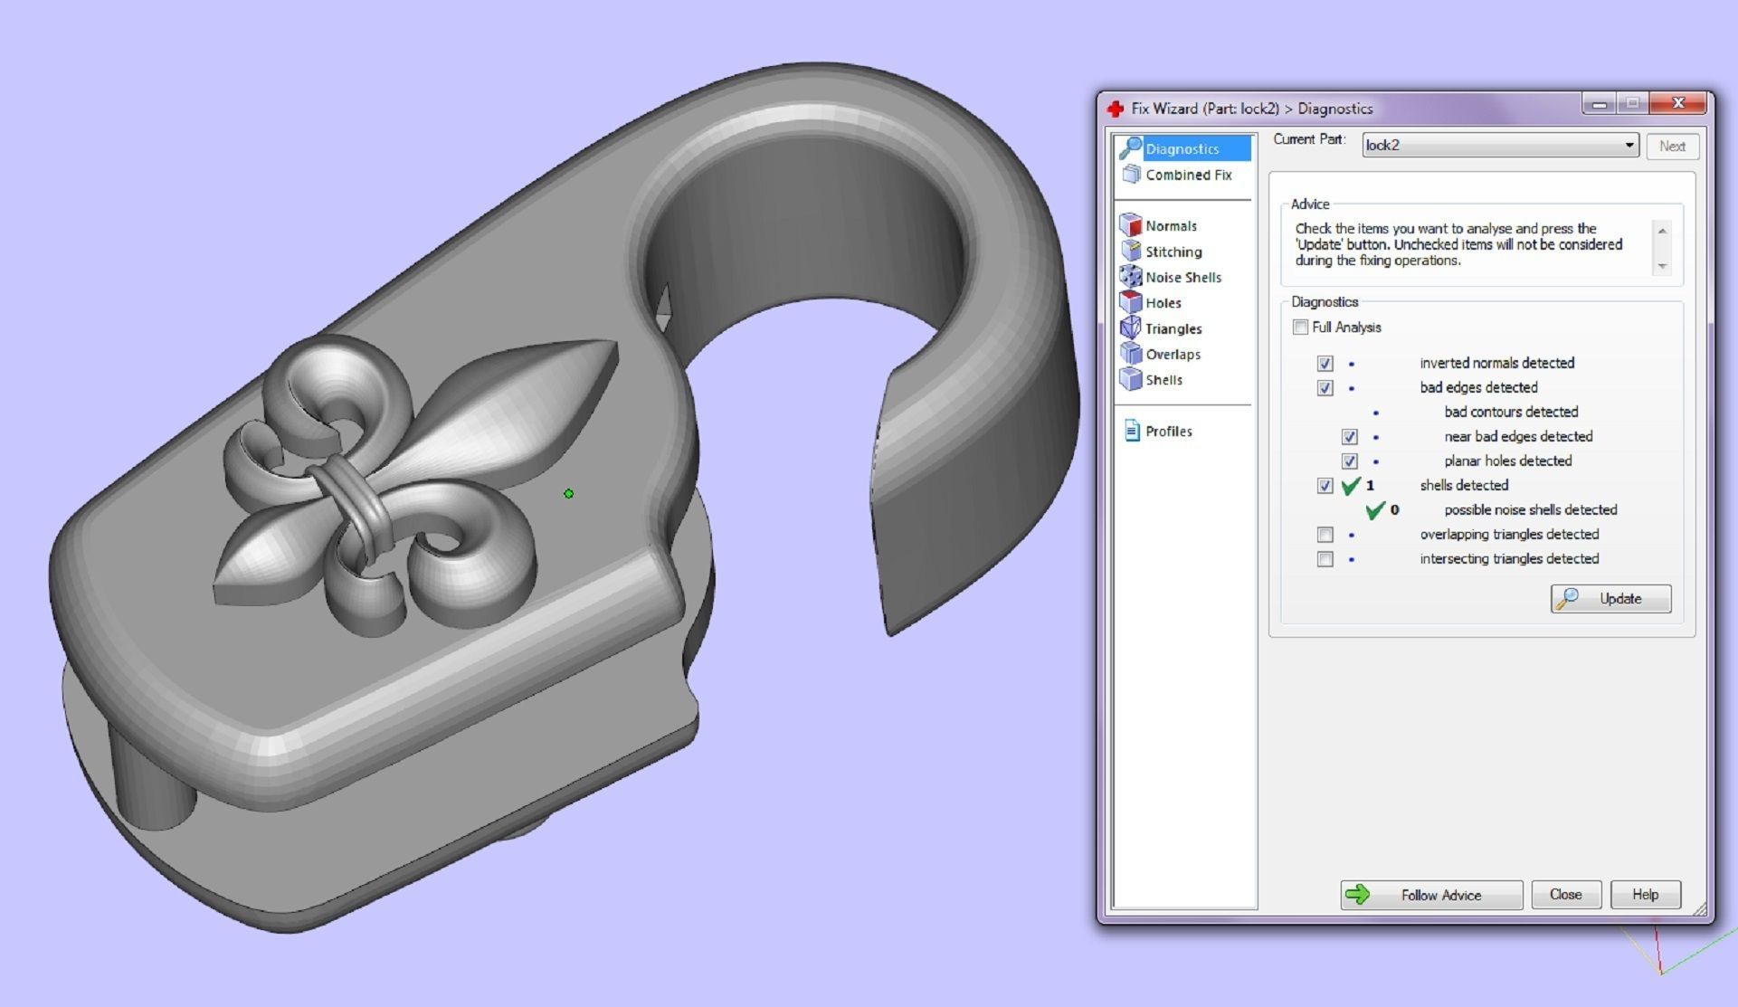Select the Stitching icon in sidebar

tap(1130, 252)
